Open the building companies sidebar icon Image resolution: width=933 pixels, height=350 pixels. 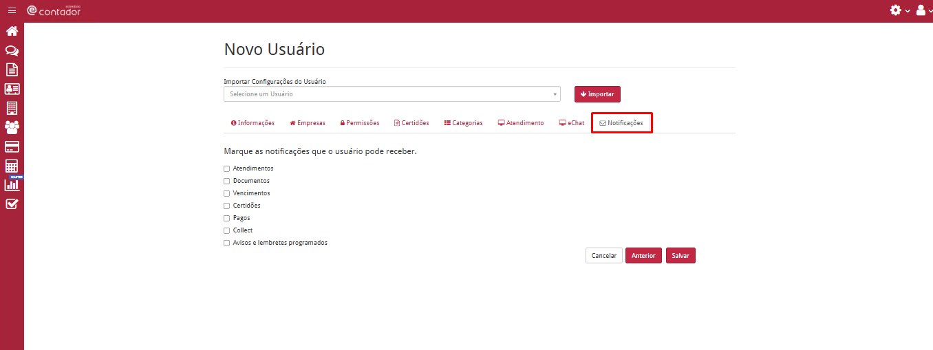coord(12,108)
